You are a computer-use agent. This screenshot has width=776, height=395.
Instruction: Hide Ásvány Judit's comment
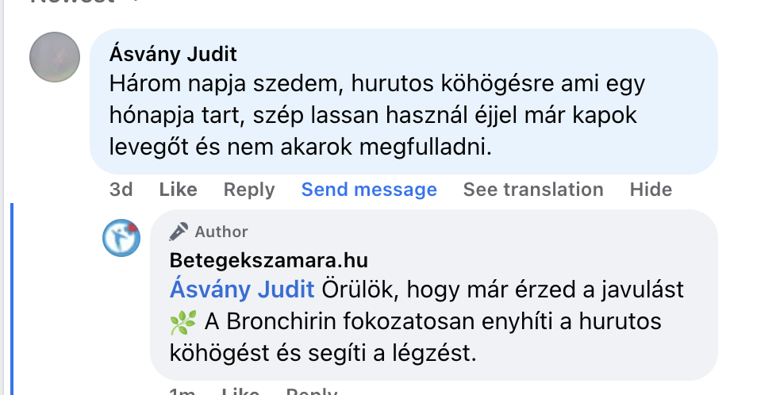pos(651,190)
